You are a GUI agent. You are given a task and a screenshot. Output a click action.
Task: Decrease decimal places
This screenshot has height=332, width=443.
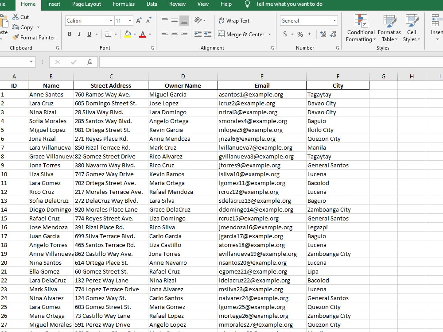[x=333, y=34]
